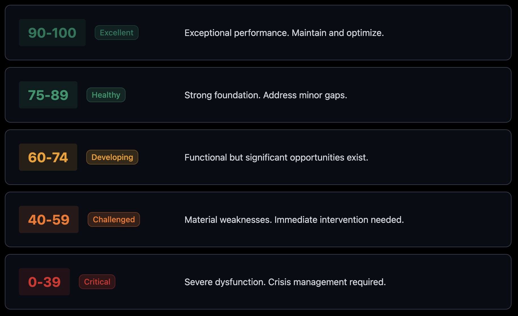
Task: Select the Developing rating badge
Action: 112,157
